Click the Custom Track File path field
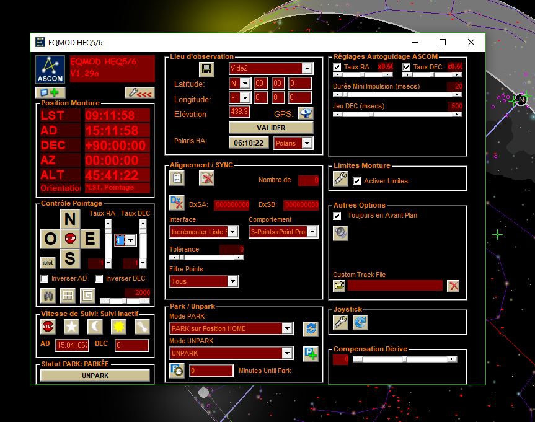The image size is (535, 422). (395, 286)
